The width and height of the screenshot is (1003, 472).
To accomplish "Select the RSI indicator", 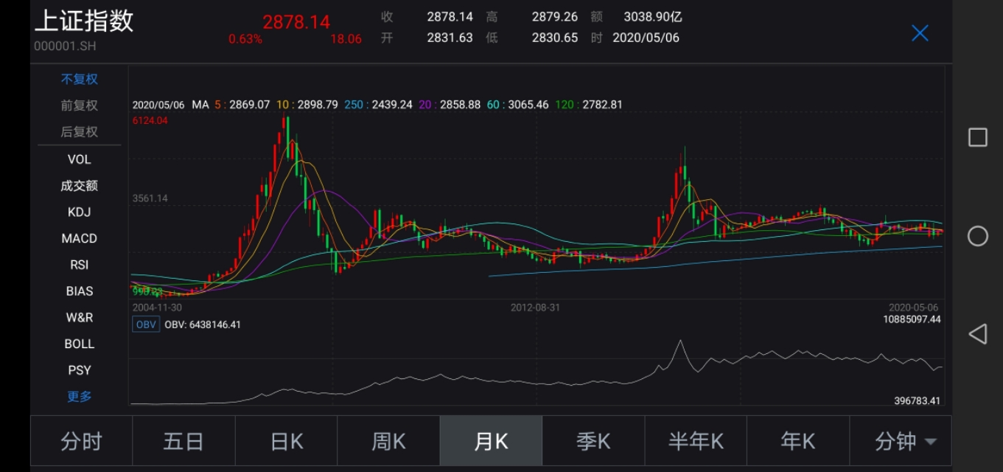I will [x=79, y=265].
